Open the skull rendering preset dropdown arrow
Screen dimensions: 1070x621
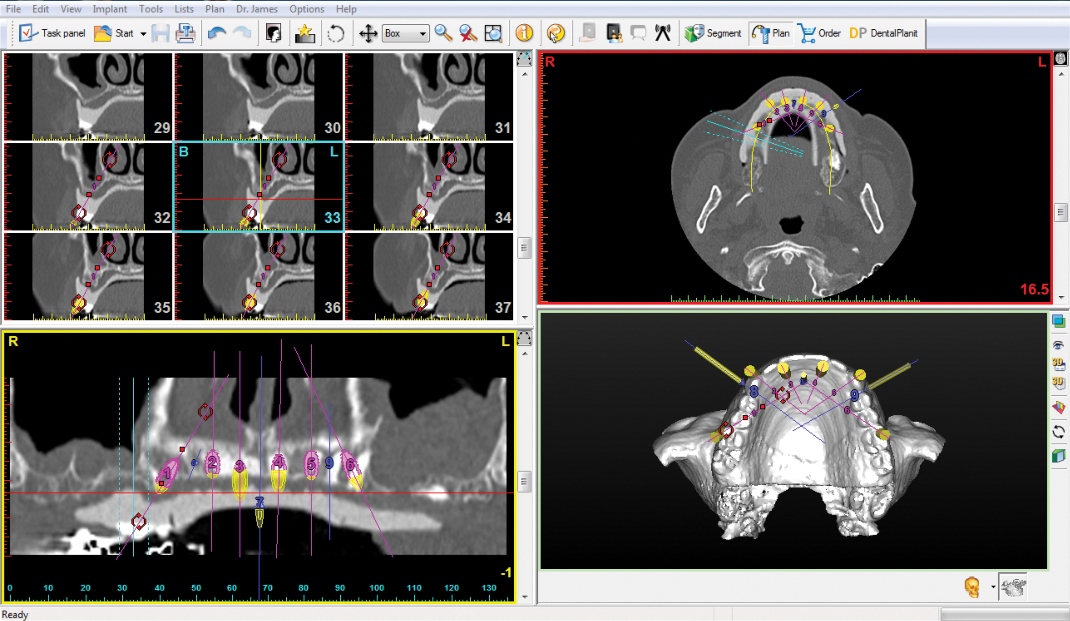tap(993, 587)
